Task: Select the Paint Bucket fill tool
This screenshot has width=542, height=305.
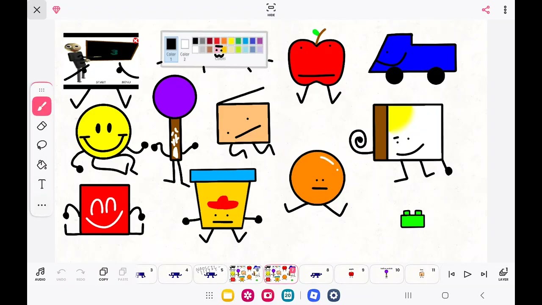Action: pos(41,165)
